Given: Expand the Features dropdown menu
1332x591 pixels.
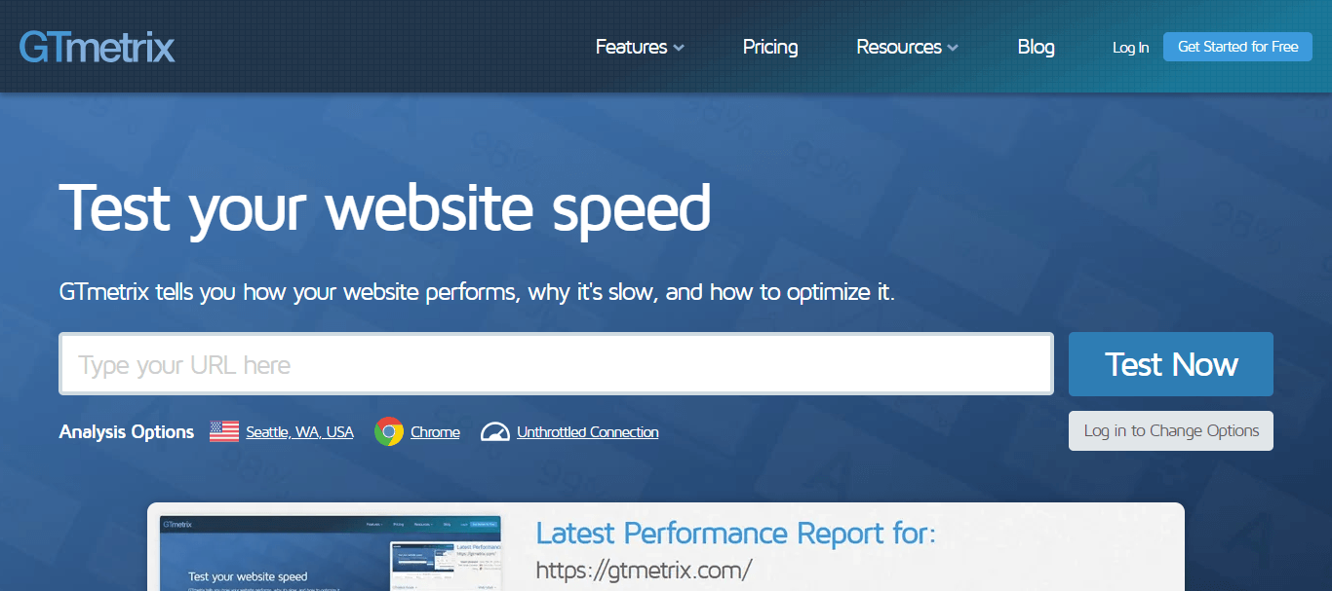Looking at the screenshot, I should [640, 47].
